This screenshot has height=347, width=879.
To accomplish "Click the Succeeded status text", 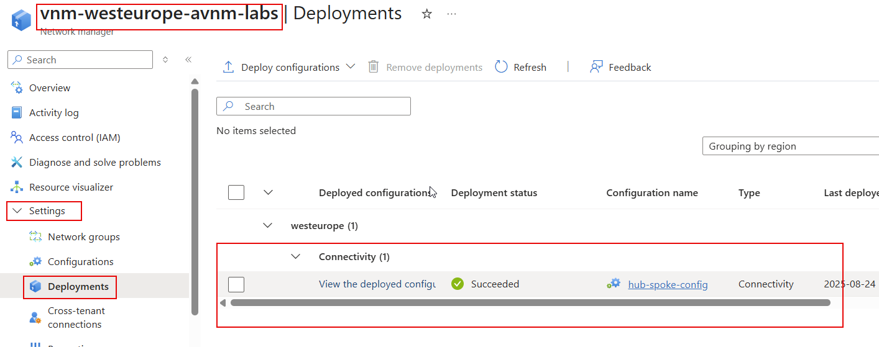I will coord(495,284).
